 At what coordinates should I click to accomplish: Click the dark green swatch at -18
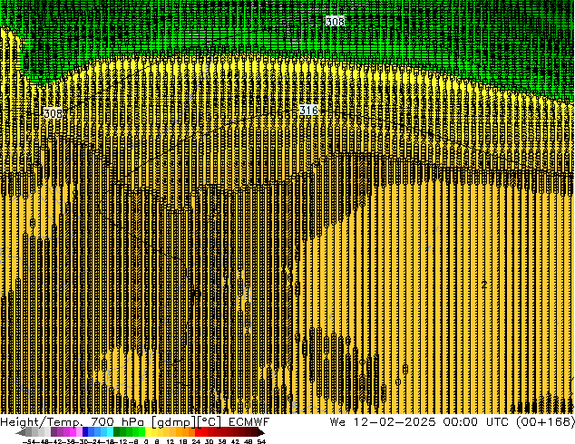[x=116, y=431]
